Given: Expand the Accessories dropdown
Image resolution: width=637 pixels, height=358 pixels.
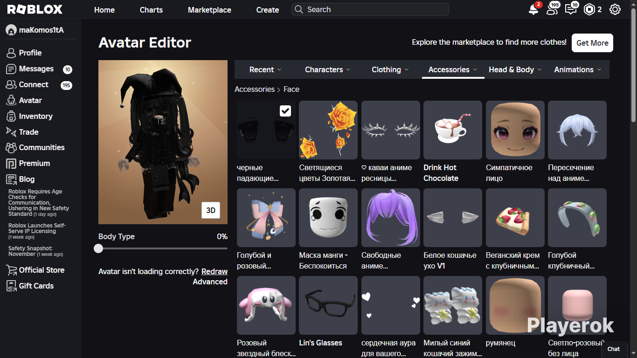Looking at the screenshot, I should pos(453,69).
